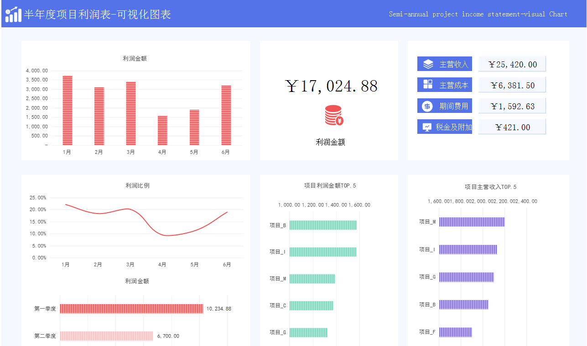This screenshot has height=346, width=587.
Task: Select the 4月 bar in profit chart
Action: click(163, 131)
